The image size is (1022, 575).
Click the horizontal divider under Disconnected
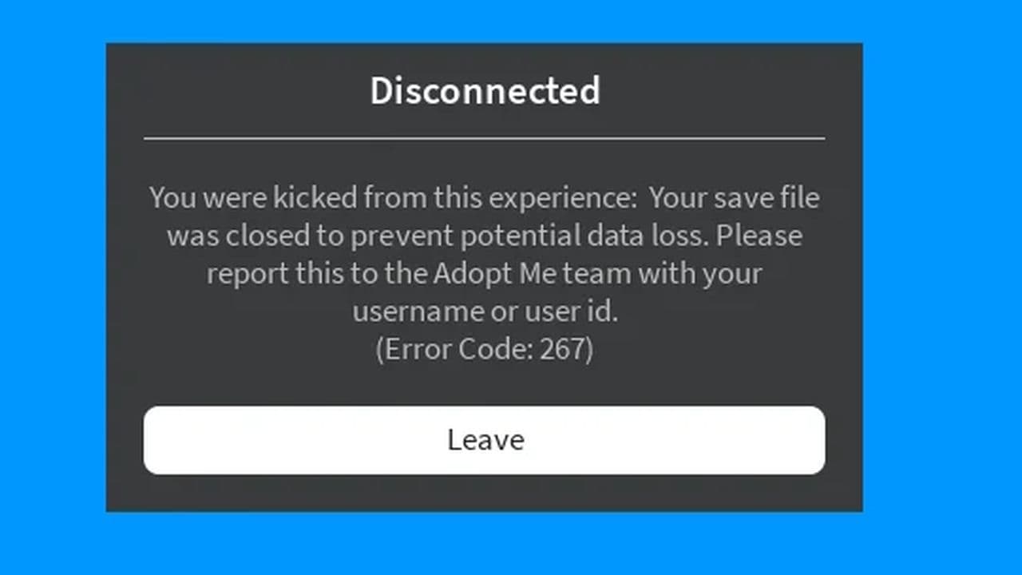pos(485,138)
